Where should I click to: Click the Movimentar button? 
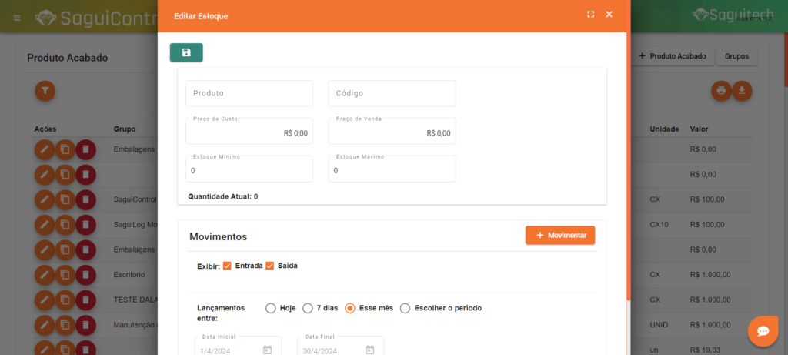[x=559, y=235]
